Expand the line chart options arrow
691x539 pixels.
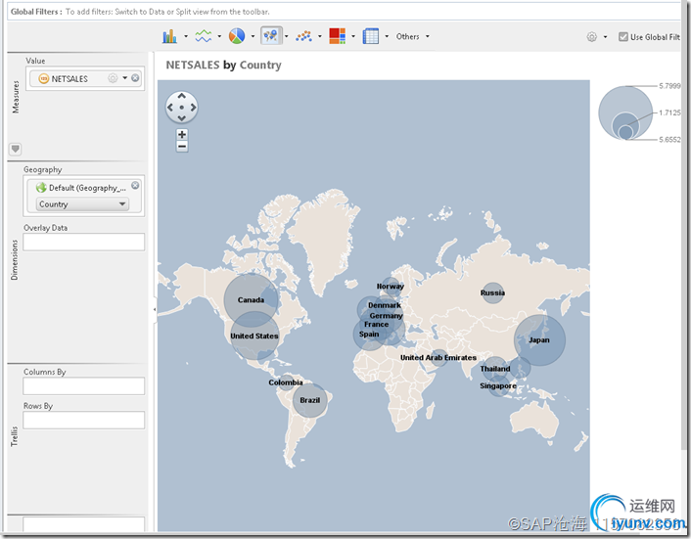coord(219,36)
